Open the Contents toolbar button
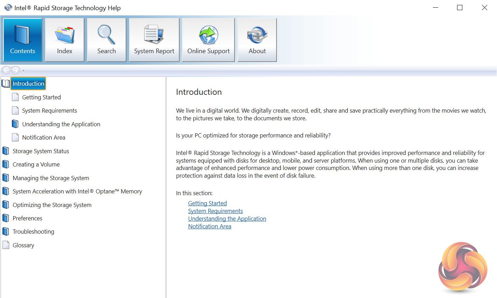This screenshot has height=298, width=497. tap(23, 40)
